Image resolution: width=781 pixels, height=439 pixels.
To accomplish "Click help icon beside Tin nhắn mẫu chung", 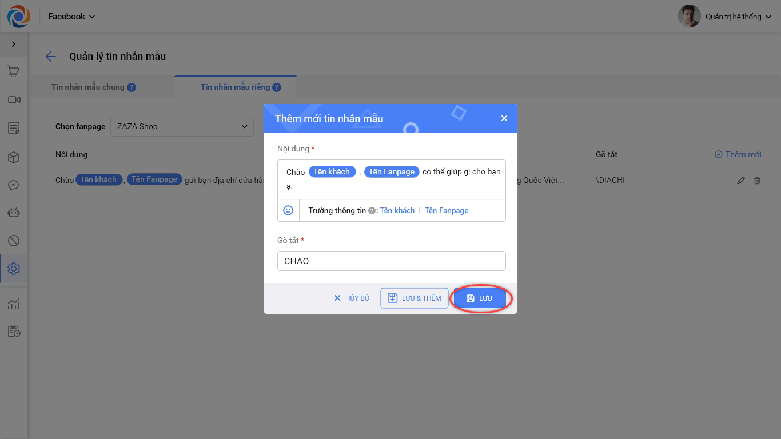I will pyautogui.click(x=132, y=87).
